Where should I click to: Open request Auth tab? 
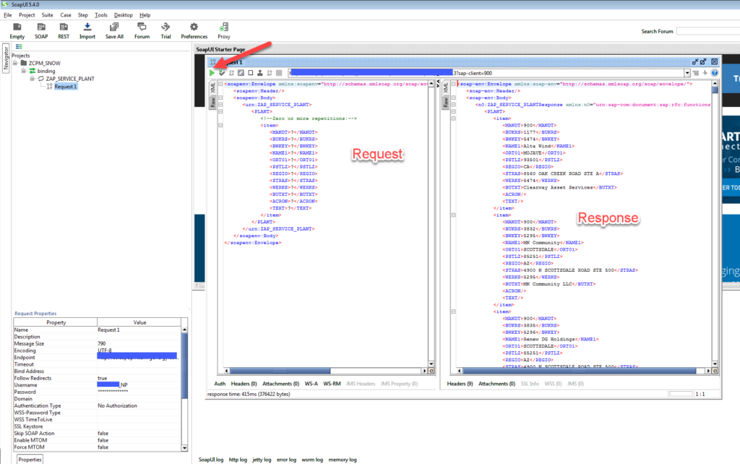220,384
